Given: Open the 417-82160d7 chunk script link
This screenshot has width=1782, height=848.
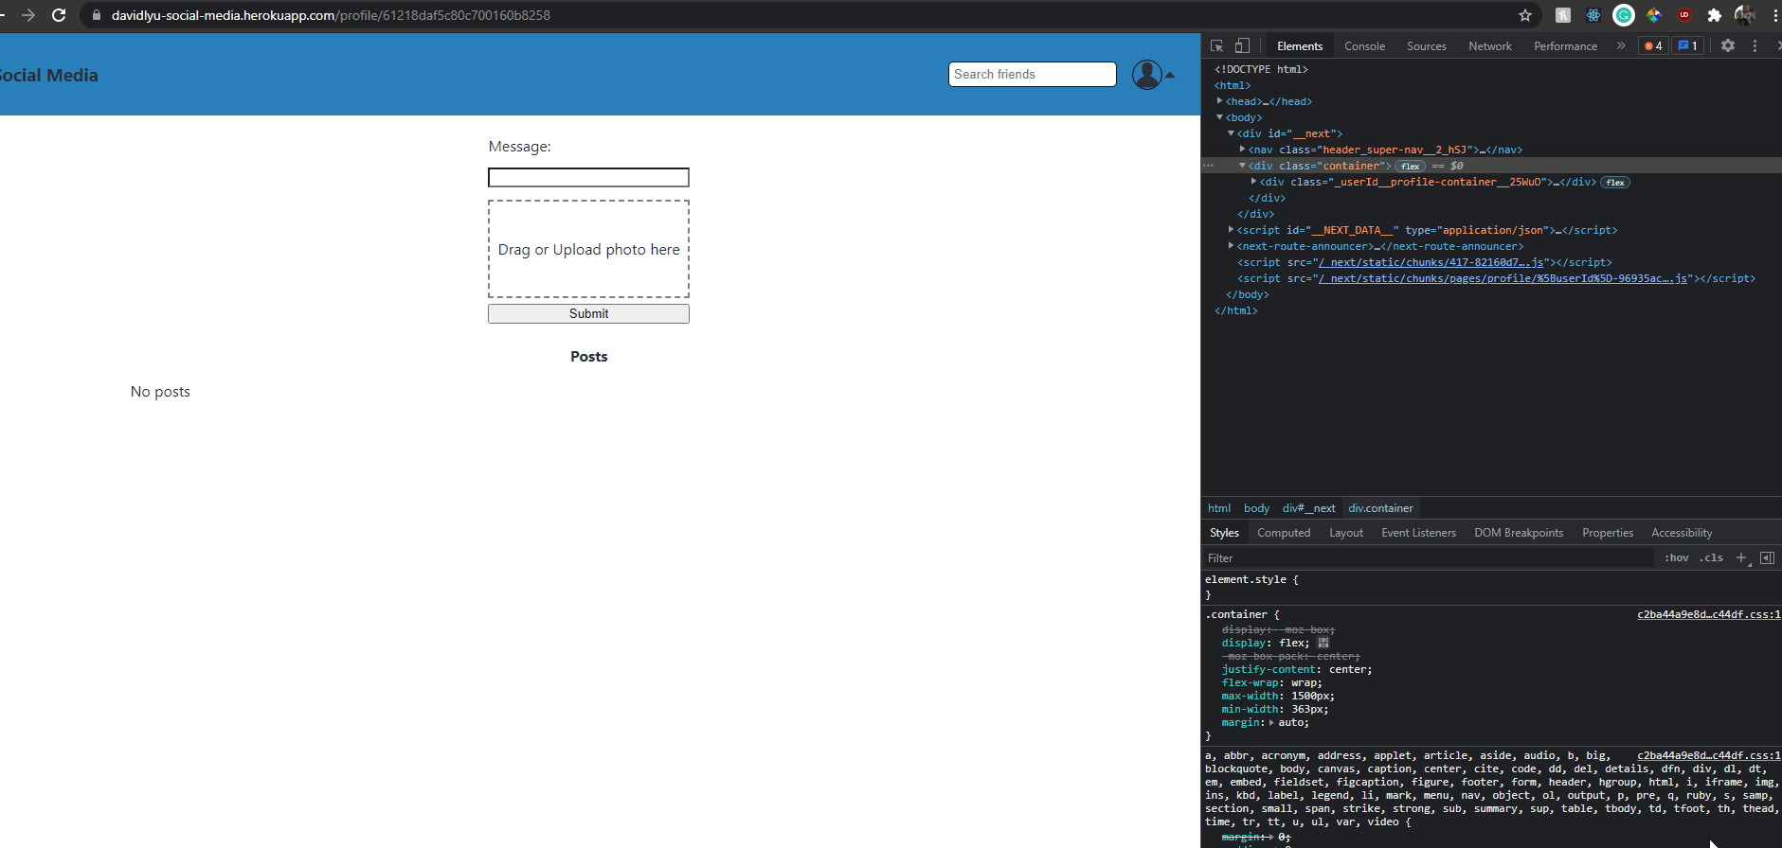Looking at the screenshot, I should click(1432, 262).
